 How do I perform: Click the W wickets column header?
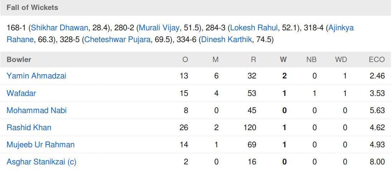[283, 60]
